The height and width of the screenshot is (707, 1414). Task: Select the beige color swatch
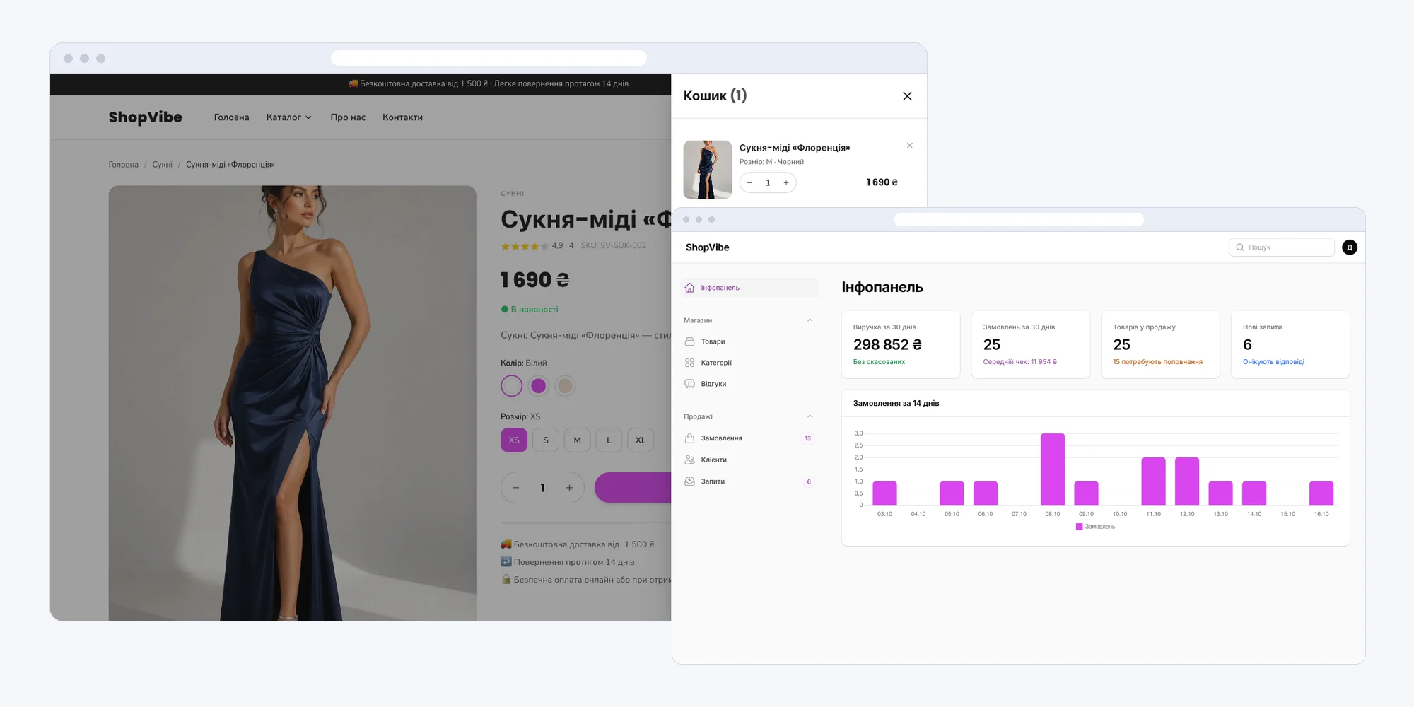click(x=565, y=386)
